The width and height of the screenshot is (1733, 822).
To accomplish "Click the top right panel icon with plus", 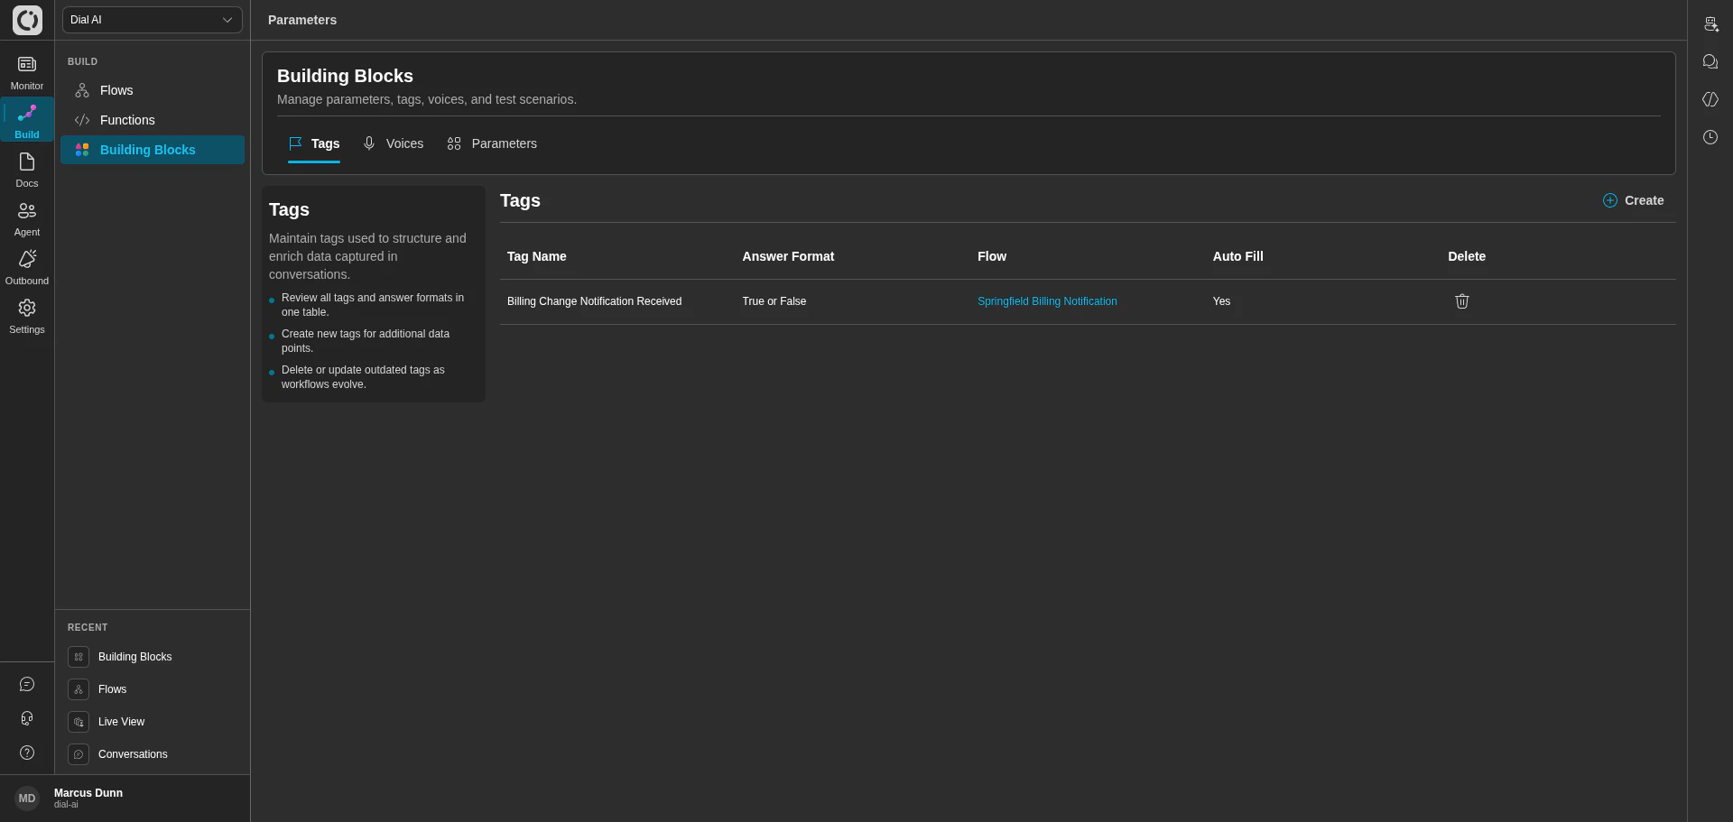I will [x=1710, y=24].
